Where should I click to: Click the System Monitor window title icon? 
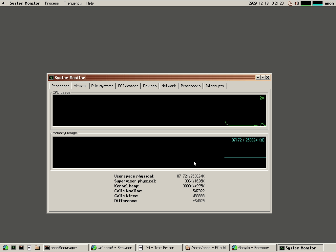pyautogui.click(x=51, y=77)
